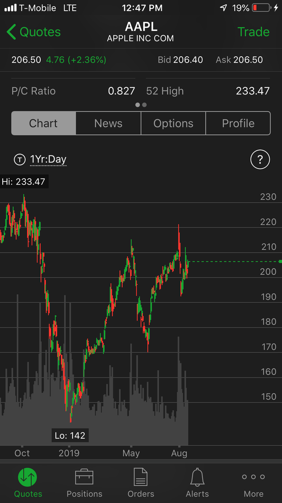282x503 pixels.
Task: Tap APPLE INC COM company name
Action: pos(141,39)
